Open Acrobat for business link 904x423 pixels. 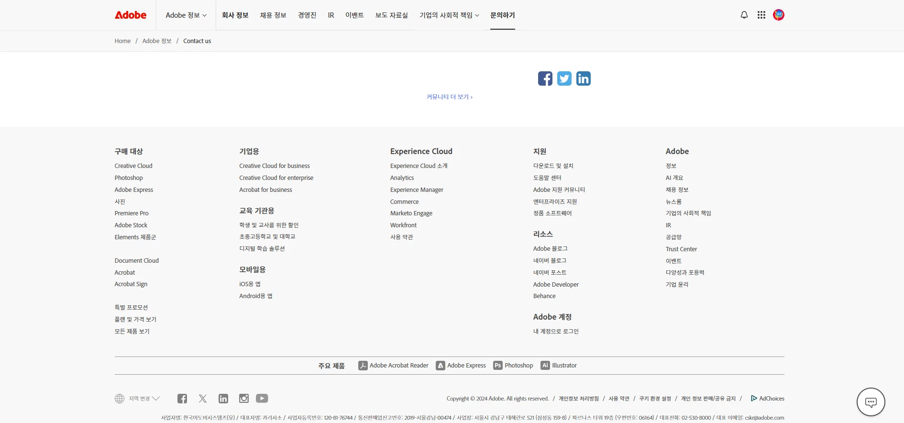coord(266,190)
